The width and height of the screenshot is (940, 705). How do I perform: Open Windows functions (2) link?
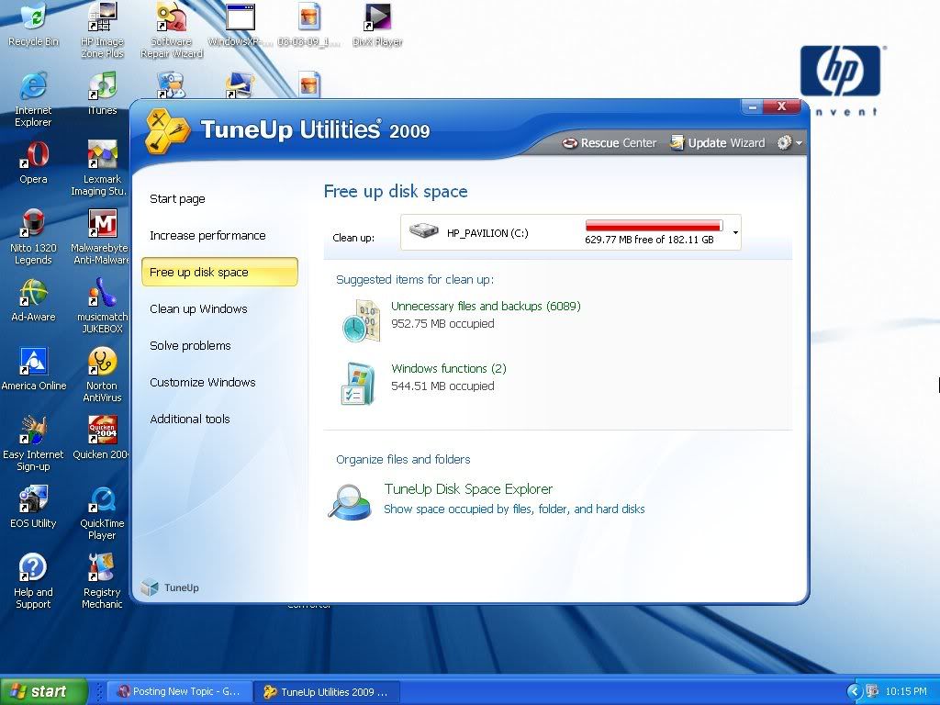click(448, 369)
